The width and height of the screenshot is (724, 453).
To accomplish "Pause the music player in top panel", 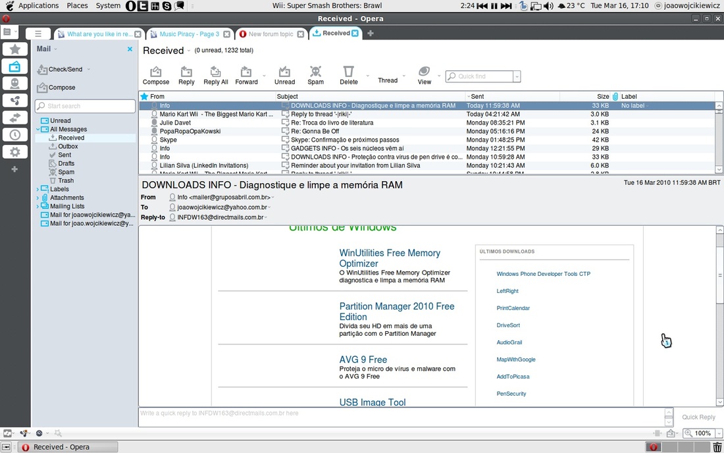I will coord(494,5).
